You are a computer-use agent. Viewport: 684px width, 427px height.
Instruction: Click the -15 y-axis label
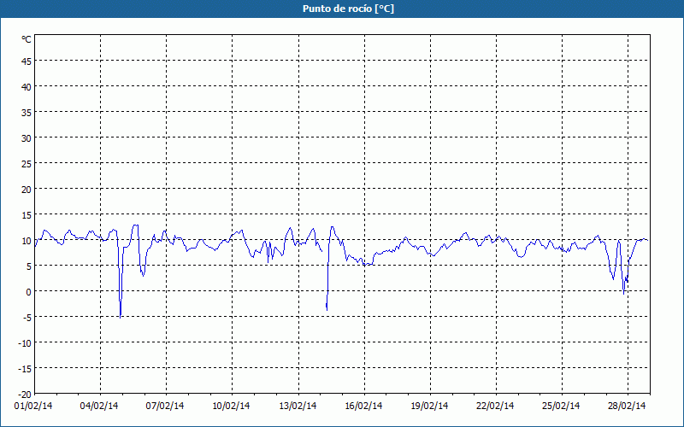25,369
